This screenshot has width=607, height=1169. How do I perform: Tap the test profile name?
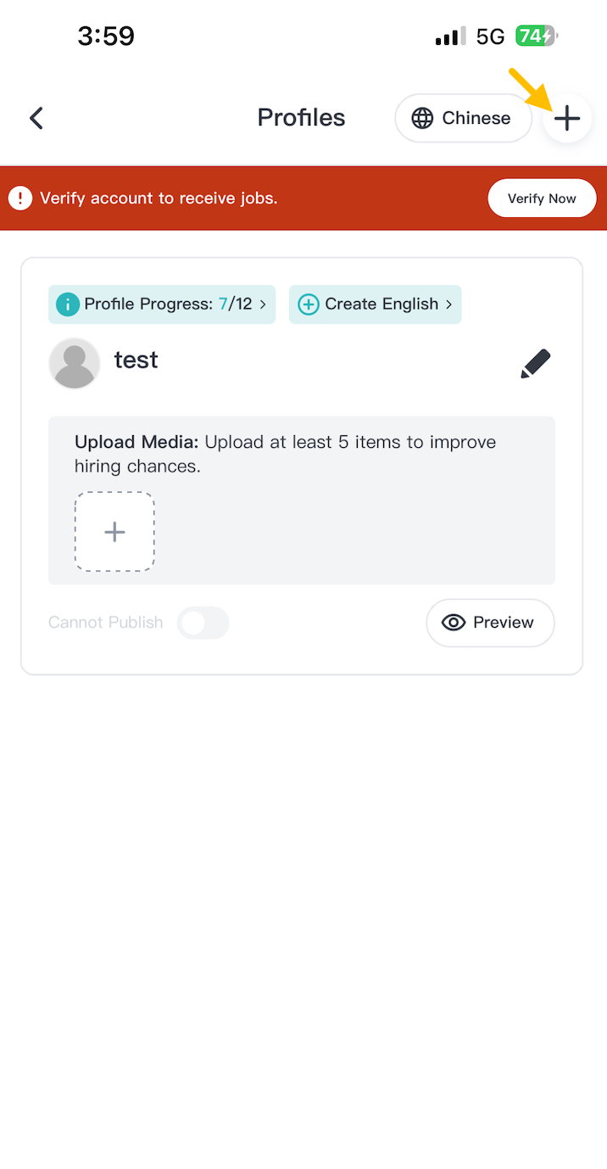point(136,361)
